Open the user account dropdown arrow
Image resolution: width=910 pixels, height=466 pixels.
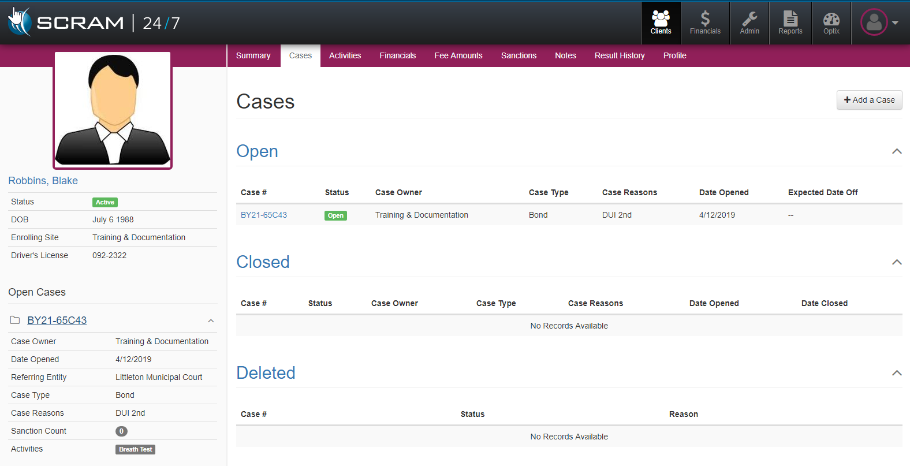click(895, 23)
